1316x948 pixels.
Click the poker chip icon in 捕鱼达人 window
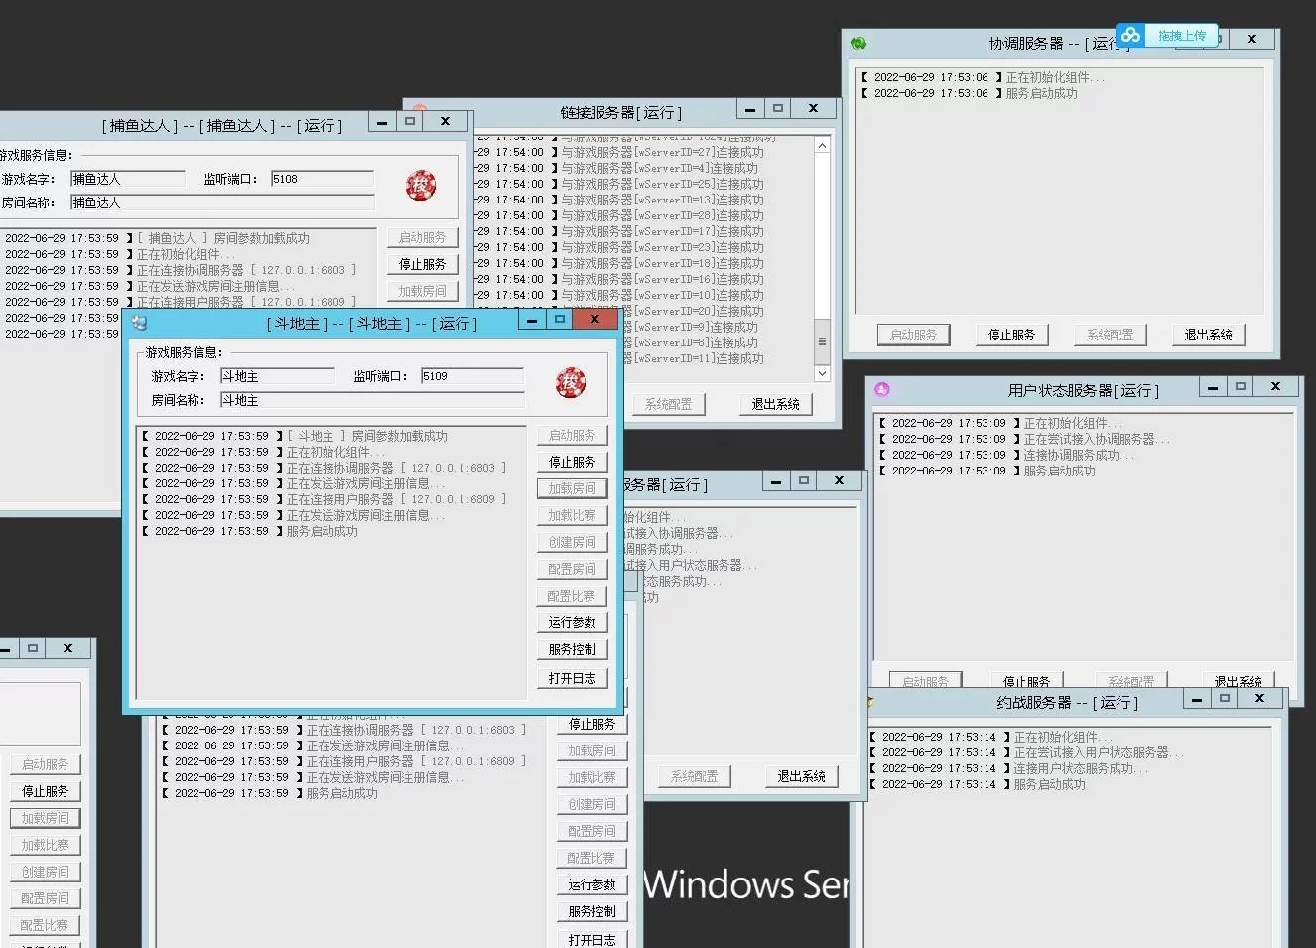pos(421,185)
